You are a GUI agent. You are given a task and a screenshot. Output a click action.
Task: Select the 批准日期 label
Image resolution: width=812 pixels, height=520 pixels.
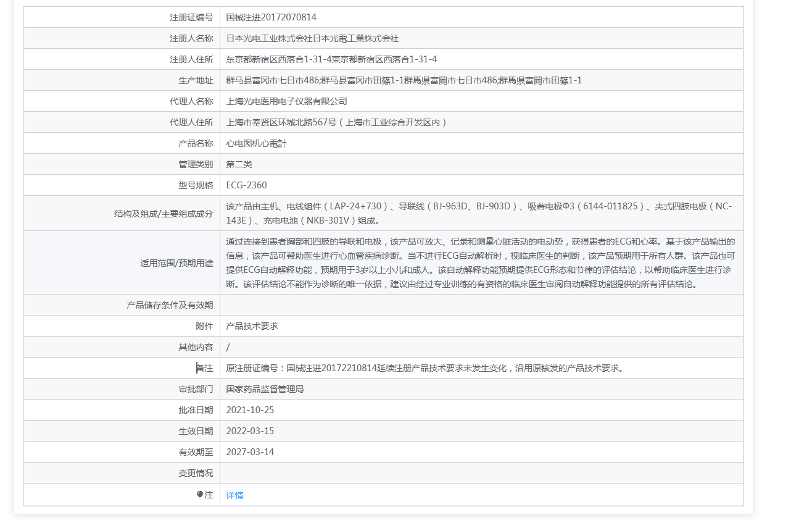196,410
